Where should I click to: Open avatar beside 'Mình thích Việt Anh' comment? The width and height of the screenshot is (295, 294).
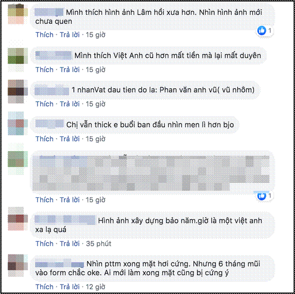(18, 56)
